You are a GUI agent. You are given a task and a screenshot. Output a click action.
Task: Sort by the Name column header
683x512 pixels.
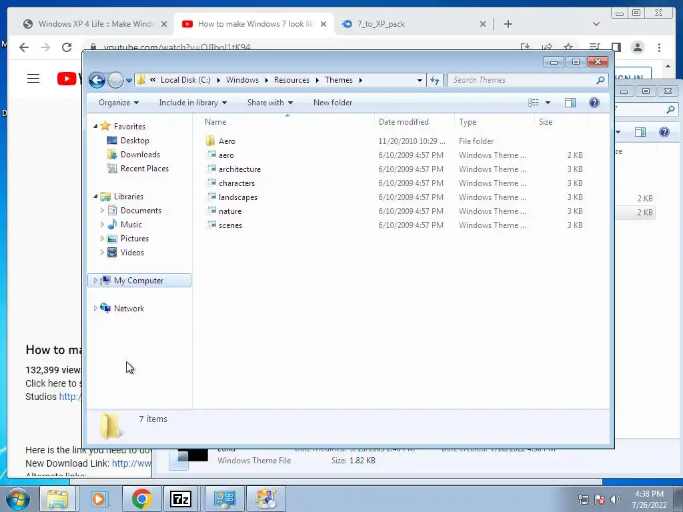pos(287,122)
